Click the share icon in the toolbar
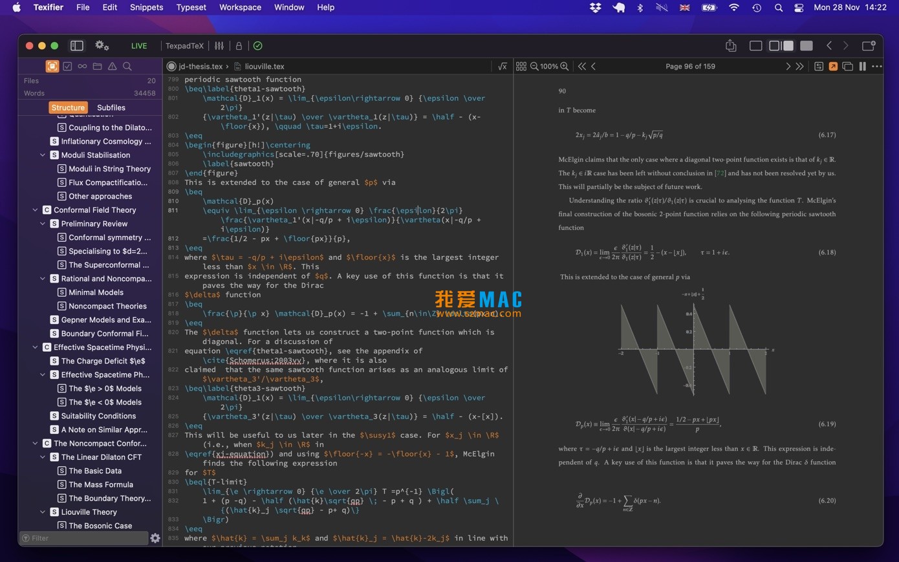 731,45
